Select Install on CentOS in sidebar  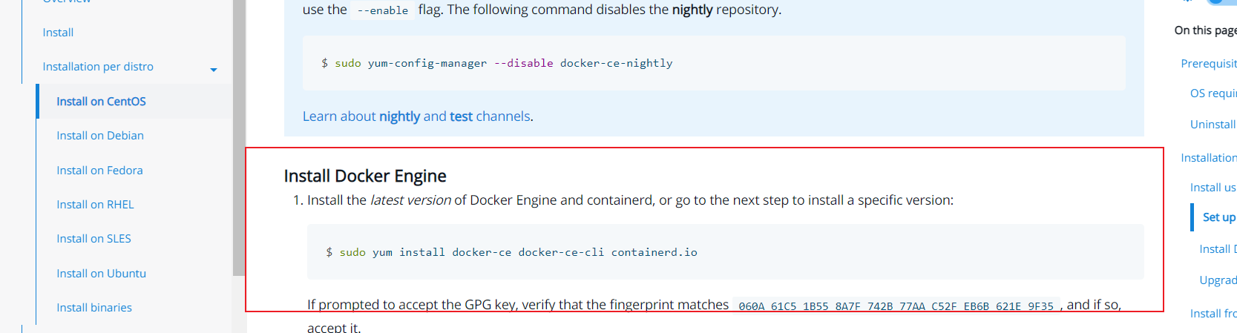[101, 102]
